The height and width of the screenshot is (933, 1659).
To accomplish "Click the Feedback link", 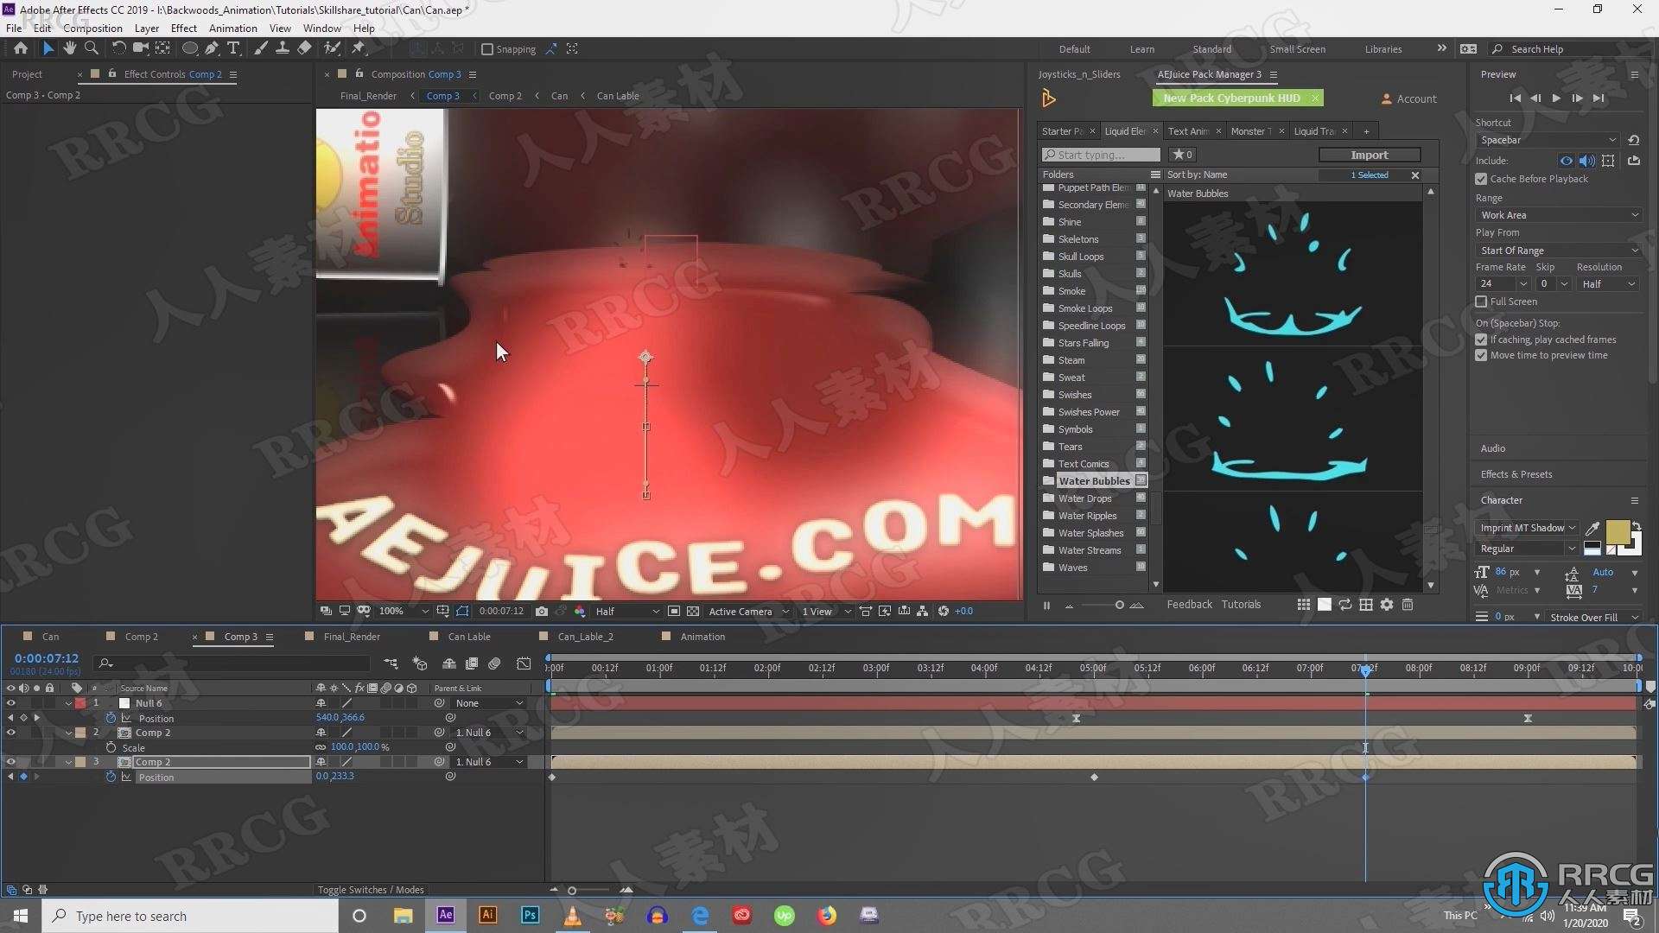I will [1189, 605].
